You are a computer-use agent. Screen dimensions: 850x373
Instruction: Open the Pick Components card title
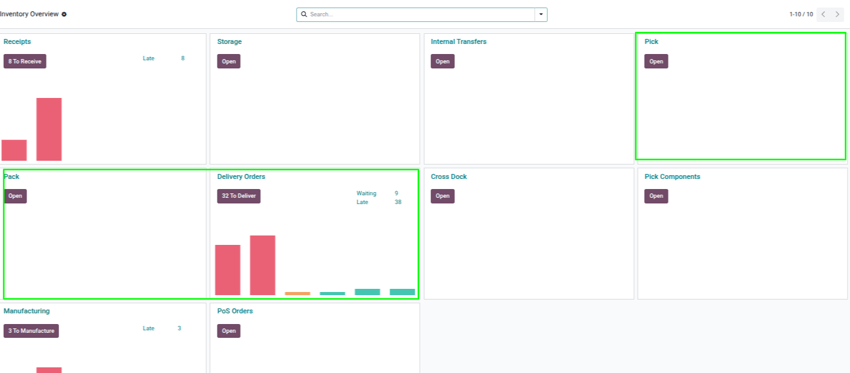pyautogui.click(x=672, y=177)
